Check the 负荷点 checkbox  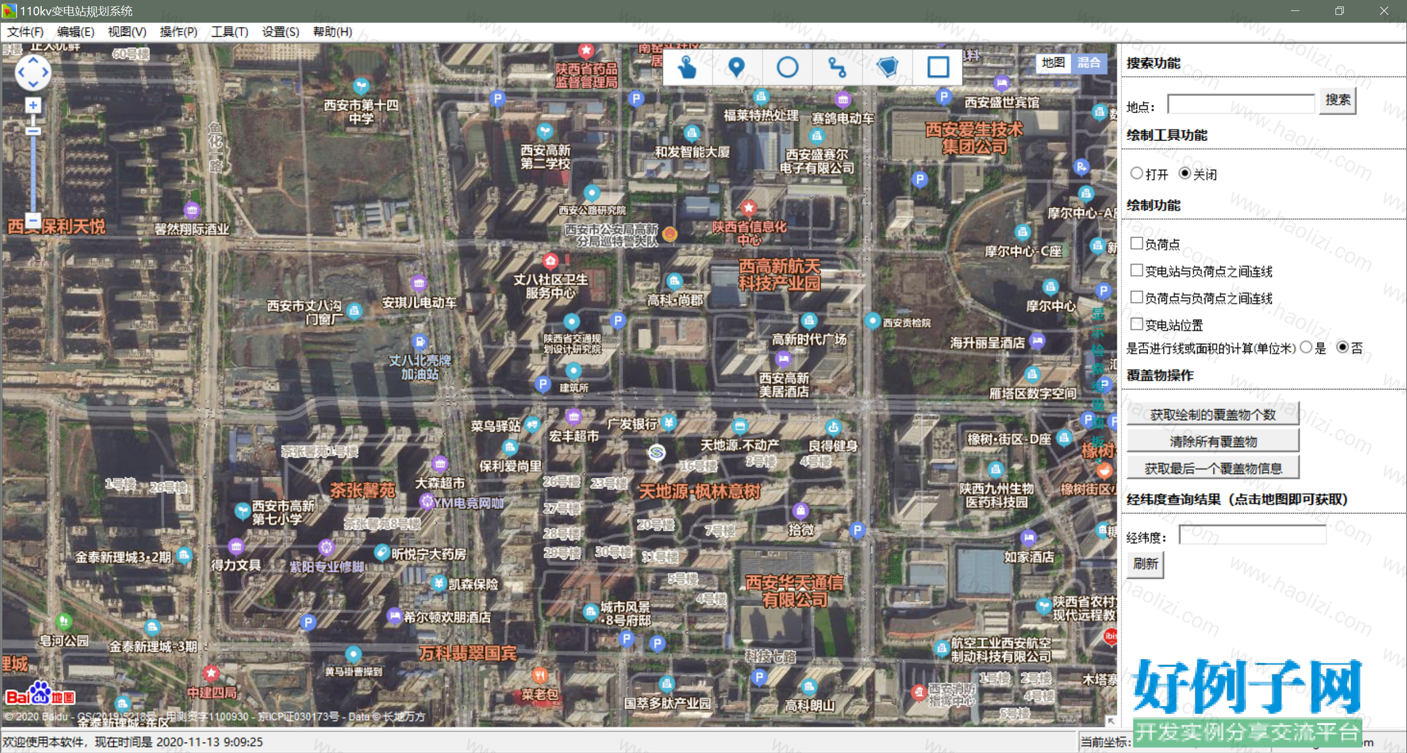click(x=1137, y=243)
